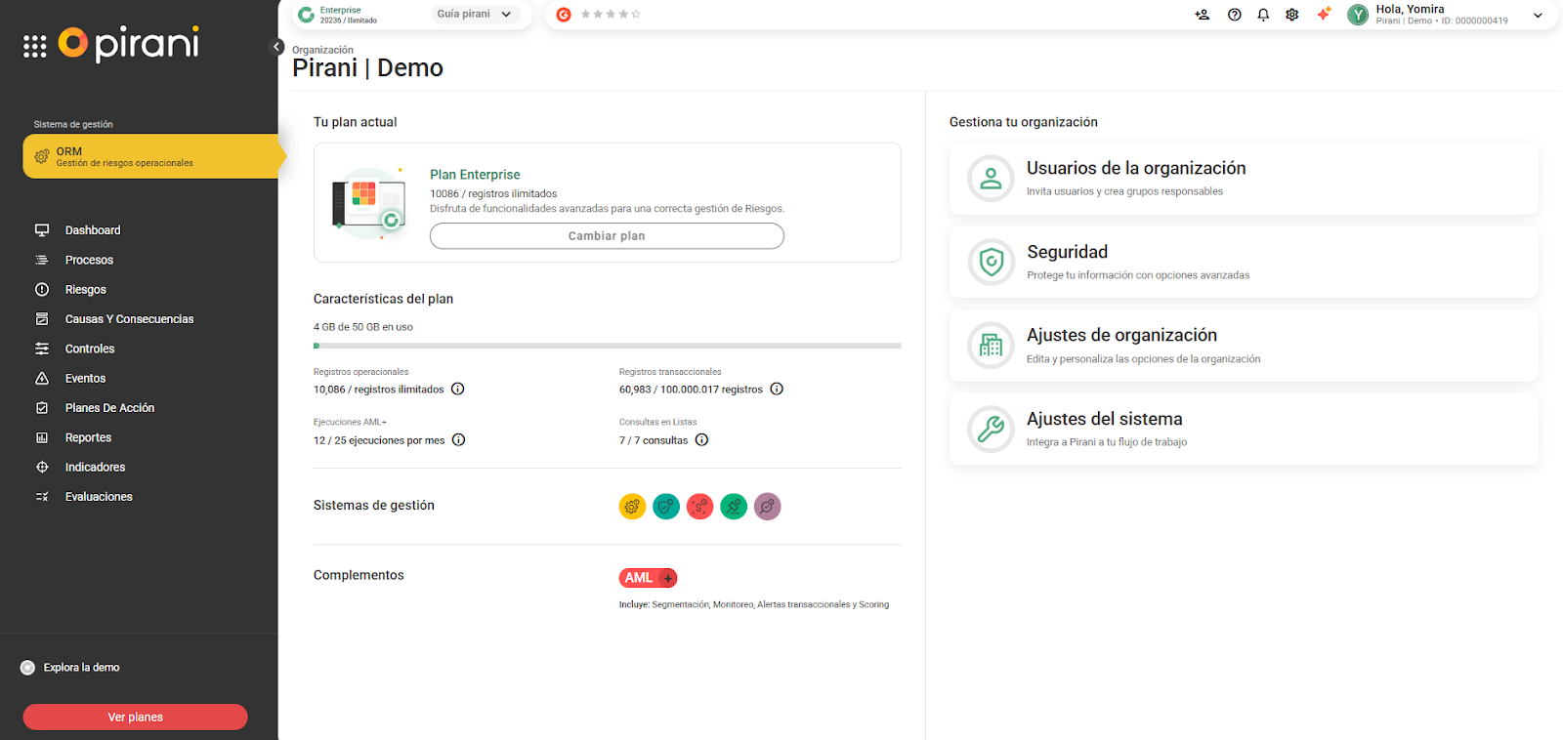1563x740 pixels.
Task: Open the help question mark icon
Action: pos(1235,15)
